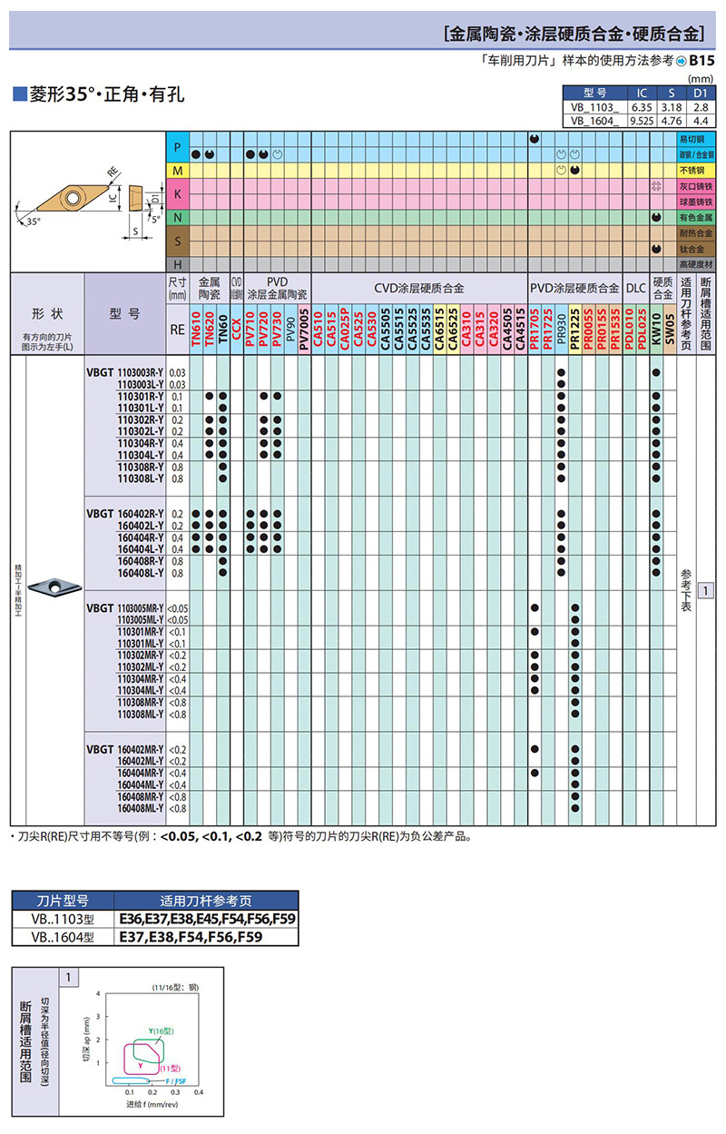Click the 参考下表 reference text

point(685,590)
